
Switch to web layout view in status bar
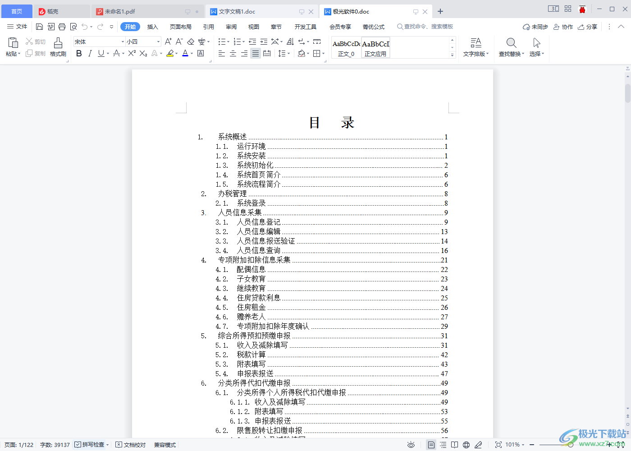point(466,444)
